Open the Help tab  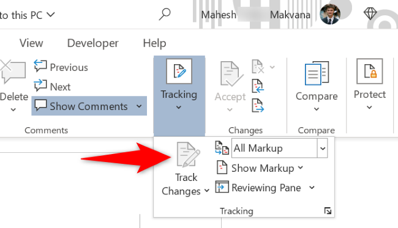pos(154,43)
